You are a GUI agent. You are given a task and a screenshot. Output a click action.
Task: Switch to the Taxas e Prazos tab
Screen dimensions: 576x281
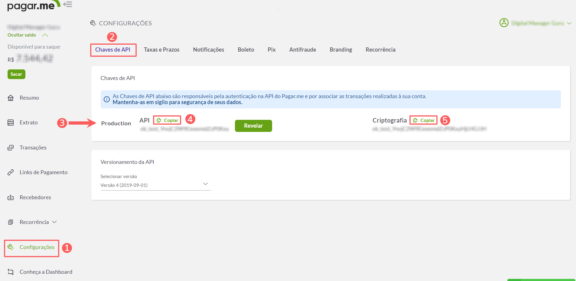pos(161,50)
